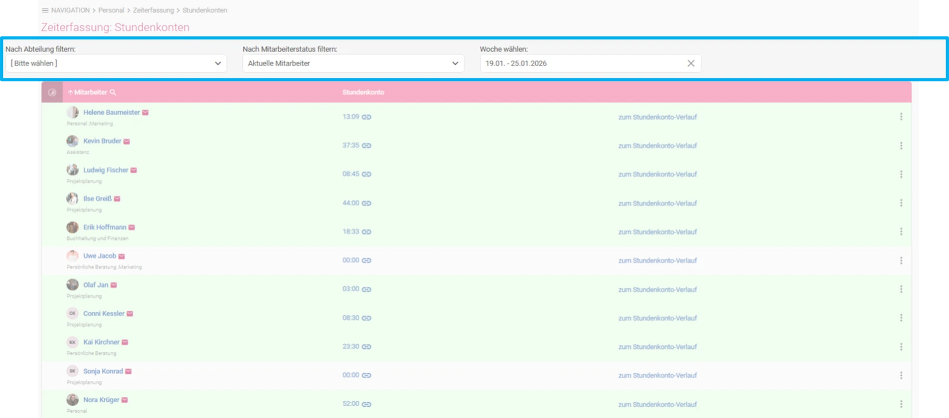Open the NAVIGATION hamburger menu icon
The width and height of the screenshot is (949, 418).
tap(45, 10)
